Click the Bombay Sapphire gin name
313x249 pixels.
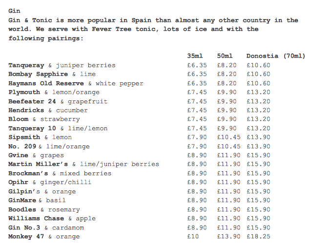pyautogui.click(x=38, y=74)
